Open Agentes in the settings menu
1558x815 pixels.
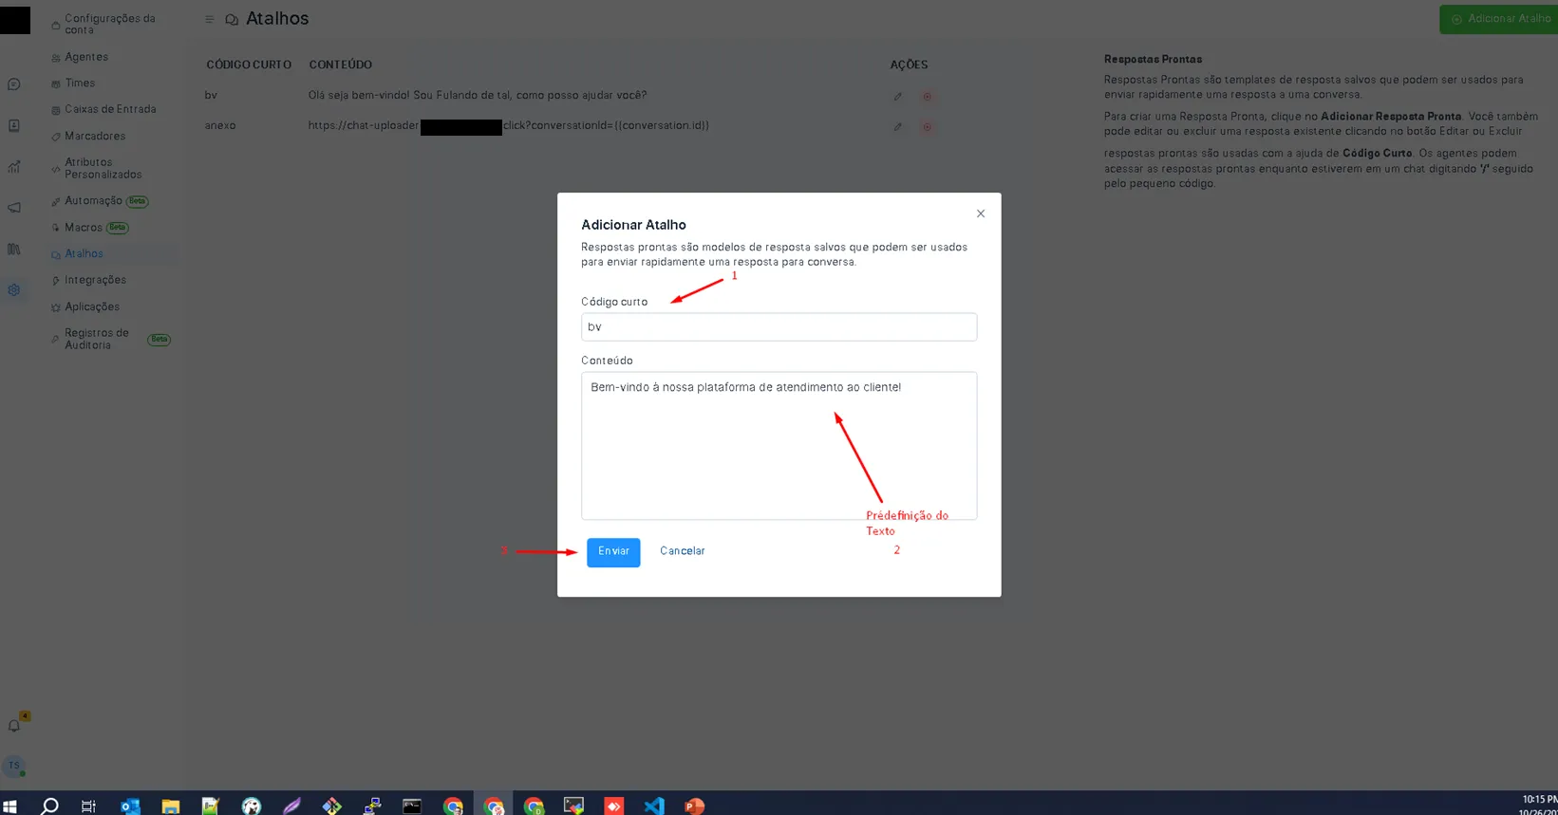[86, 57]
